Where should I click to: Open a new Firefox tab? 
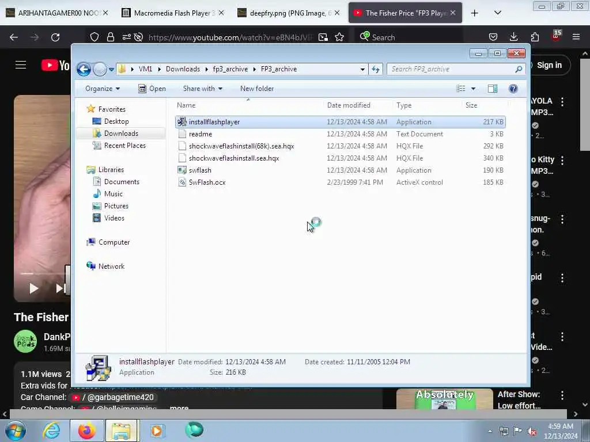(474, 13)
